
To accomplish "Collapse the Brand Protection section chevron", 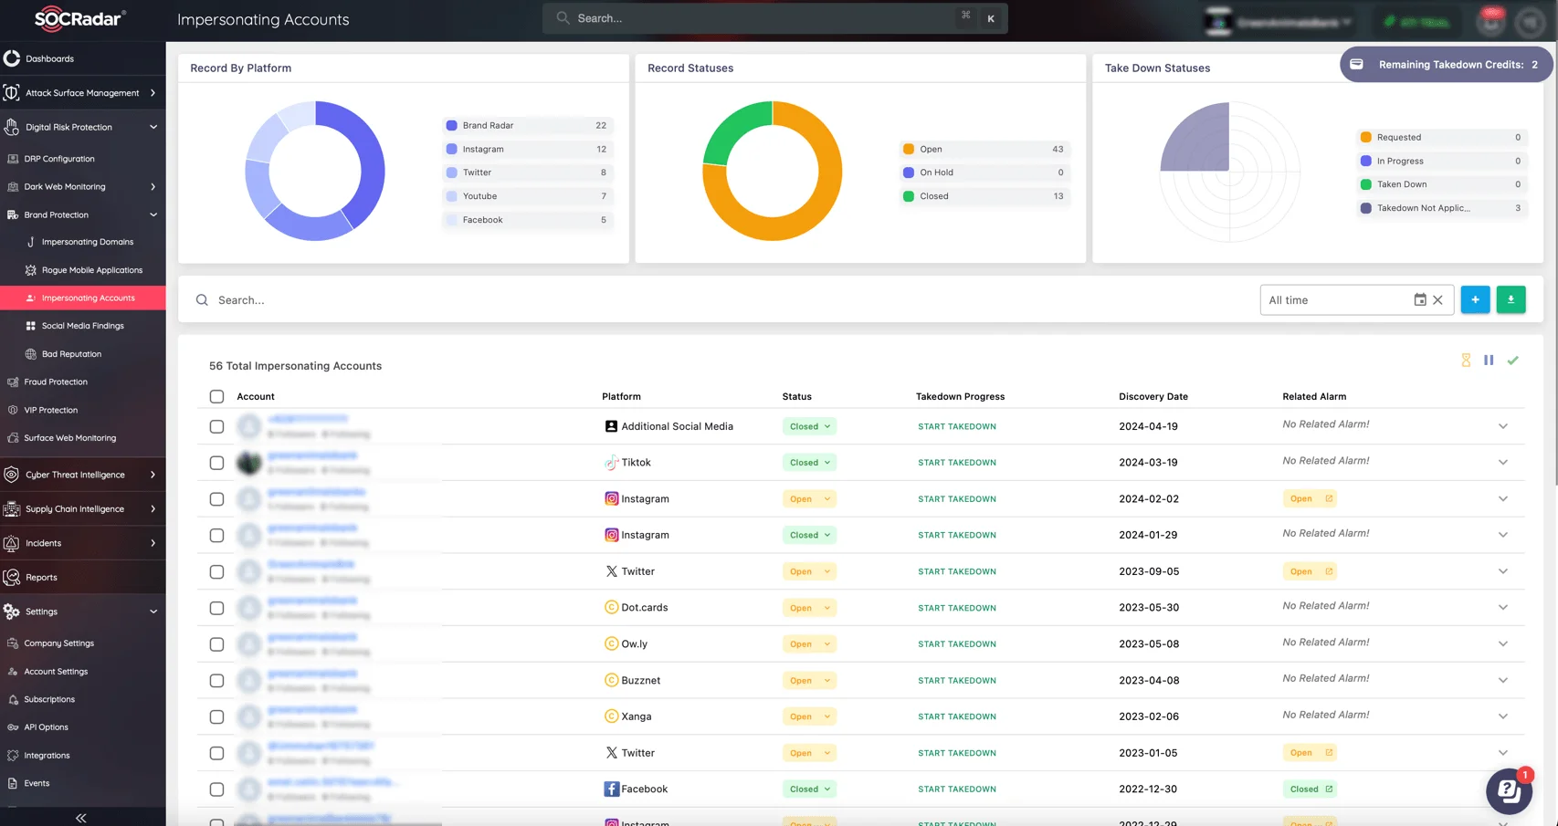I will click(153, 215).
